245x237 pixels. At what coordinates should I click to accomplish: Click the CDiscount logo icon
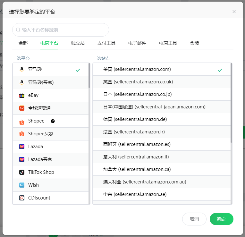pyautogui.click(x=22, y=198)
